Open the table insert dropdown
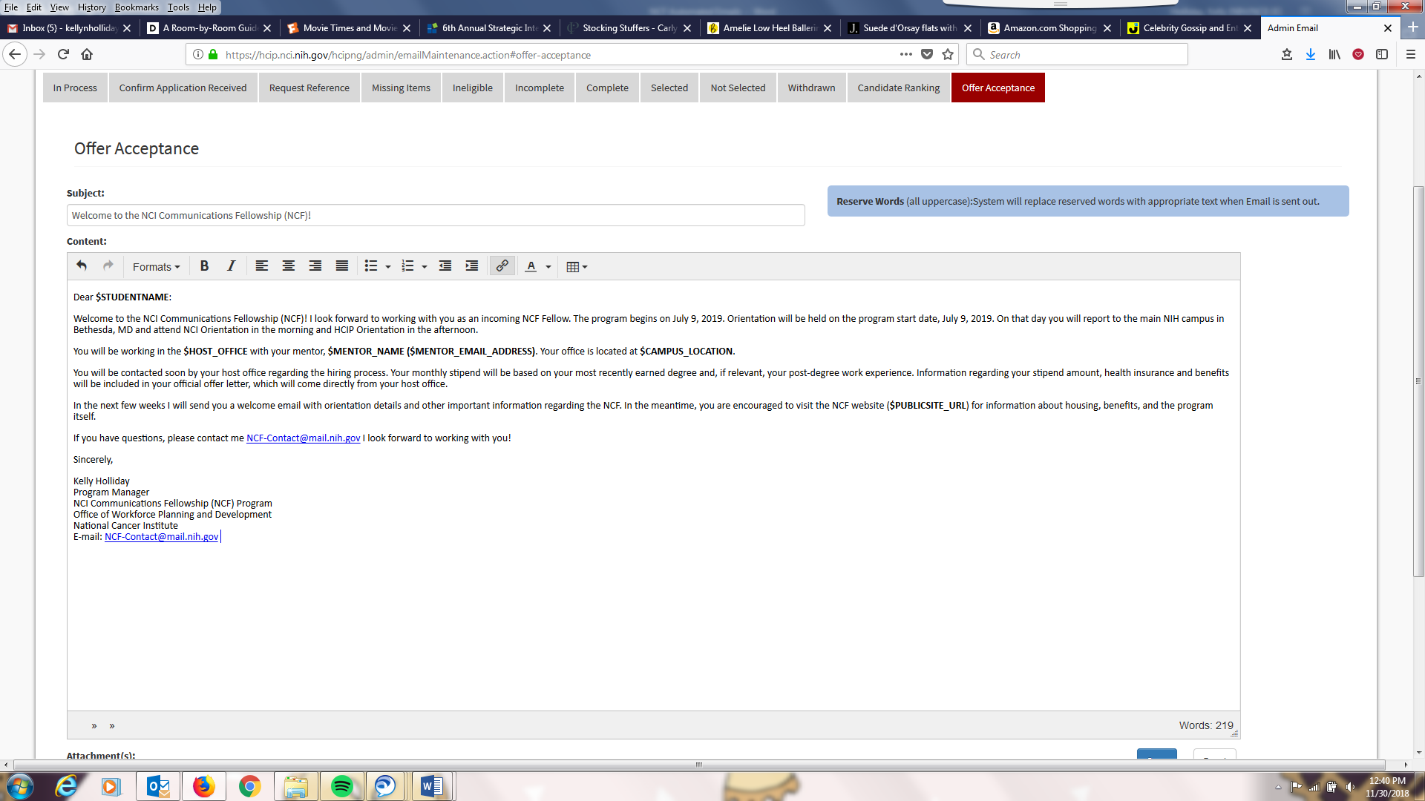Image resolution: width=1425 pixels, height=801 pixels. pyautogui.click(x=577, y=267)
